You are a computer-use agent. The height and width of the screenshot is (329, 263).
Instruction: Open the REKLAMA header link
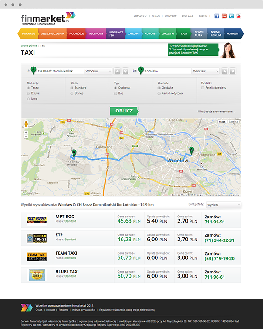coord(187,16)
